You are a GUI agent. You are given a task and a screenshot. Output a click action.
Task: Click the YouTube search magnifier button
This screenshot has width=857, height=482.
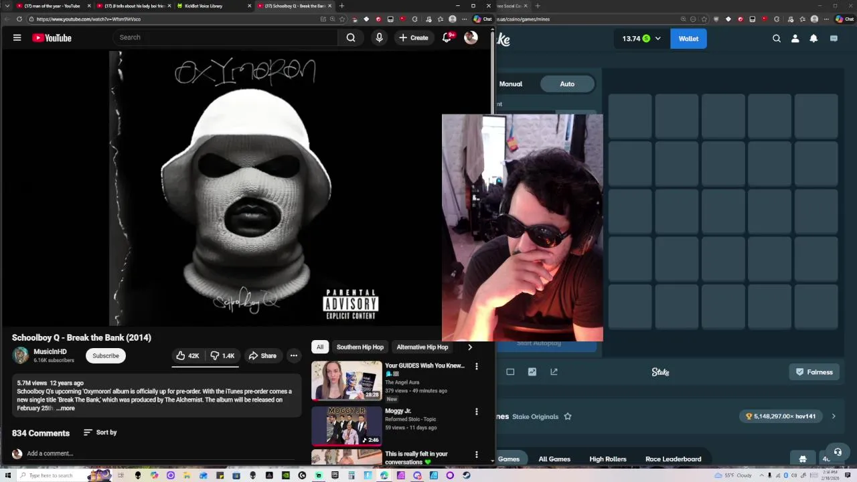pyautogui.click(x=351, y=37)
